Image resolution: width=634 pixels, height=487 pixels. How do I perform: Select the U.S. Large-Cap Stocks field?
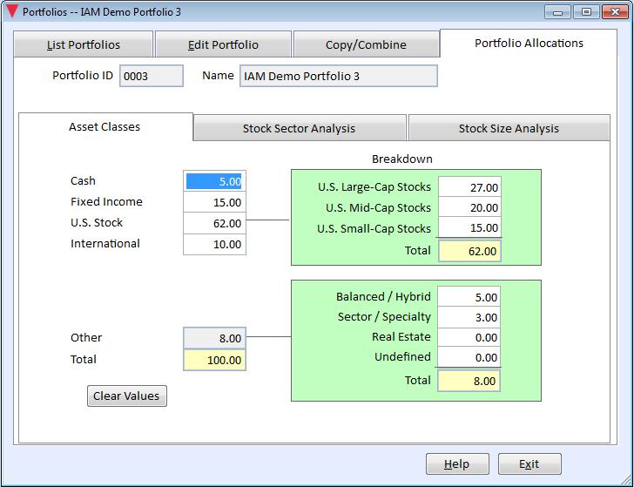tap(470, 186)
